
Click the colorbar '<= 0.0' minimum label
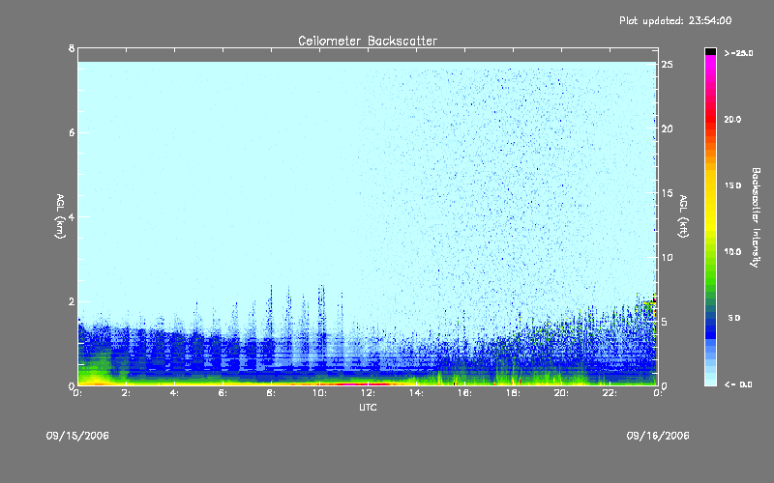[738, 384]
